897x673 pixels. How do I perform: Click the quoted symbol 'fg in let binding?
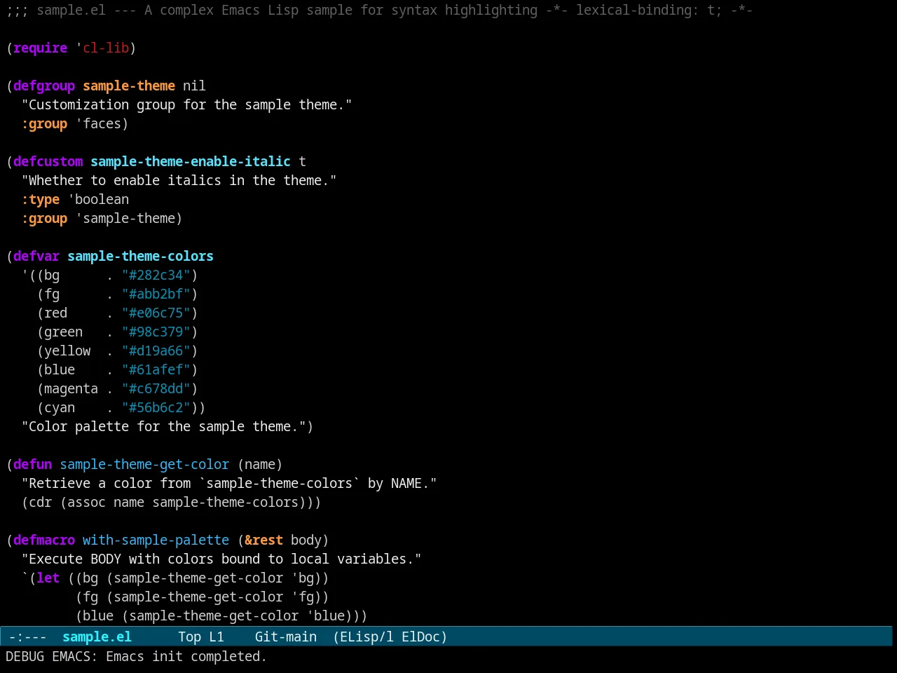click(x=303, y=597)
